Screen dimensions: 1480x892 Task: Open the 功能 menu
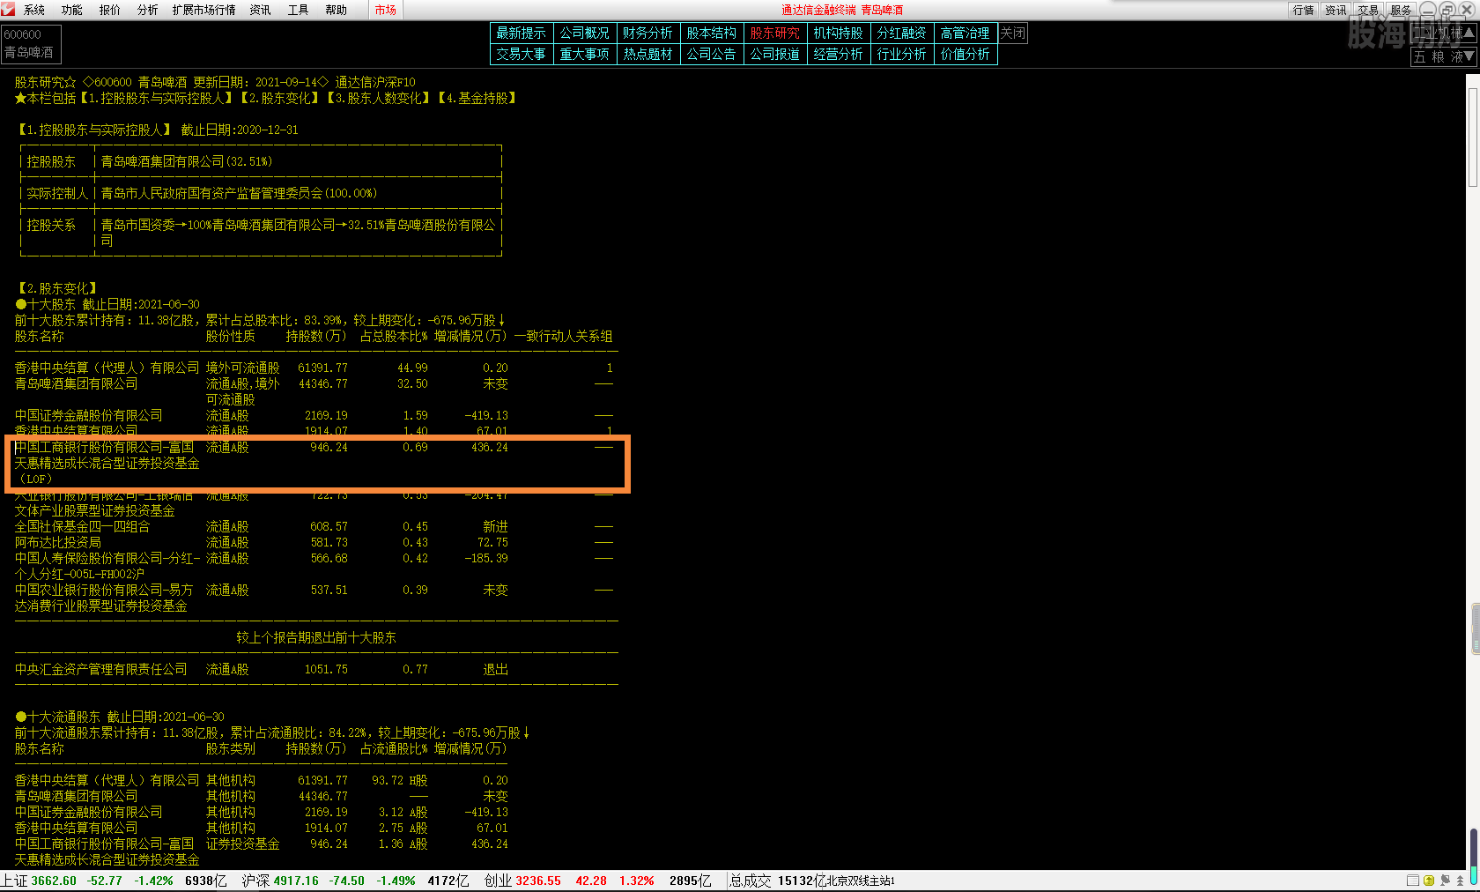pyautogui.click(x=72, y=10)
